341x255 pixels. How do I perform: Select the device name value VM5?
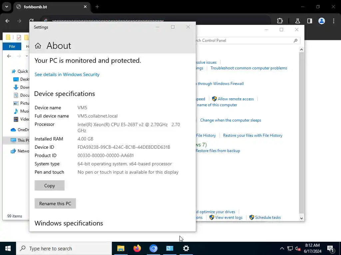click(x=82, y=108)
